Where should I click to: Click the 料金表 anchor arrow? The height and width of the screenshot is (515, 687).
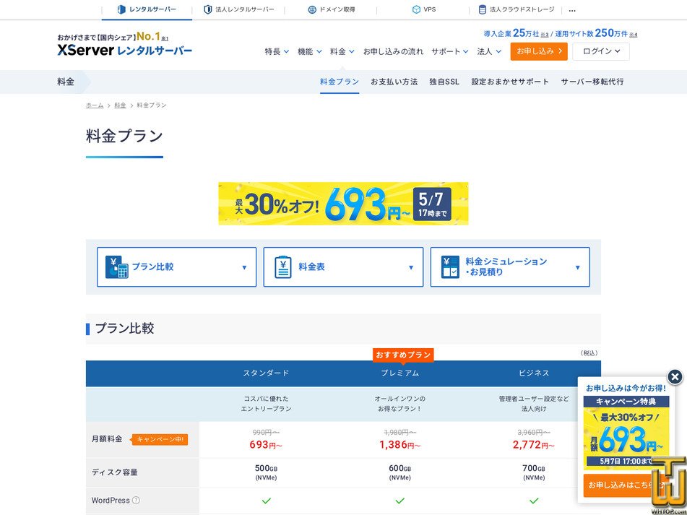coord(411,267)
